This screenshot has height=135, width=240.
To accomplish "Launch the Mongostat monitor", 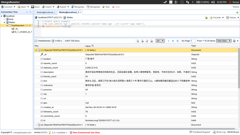I will pos(93,7).
